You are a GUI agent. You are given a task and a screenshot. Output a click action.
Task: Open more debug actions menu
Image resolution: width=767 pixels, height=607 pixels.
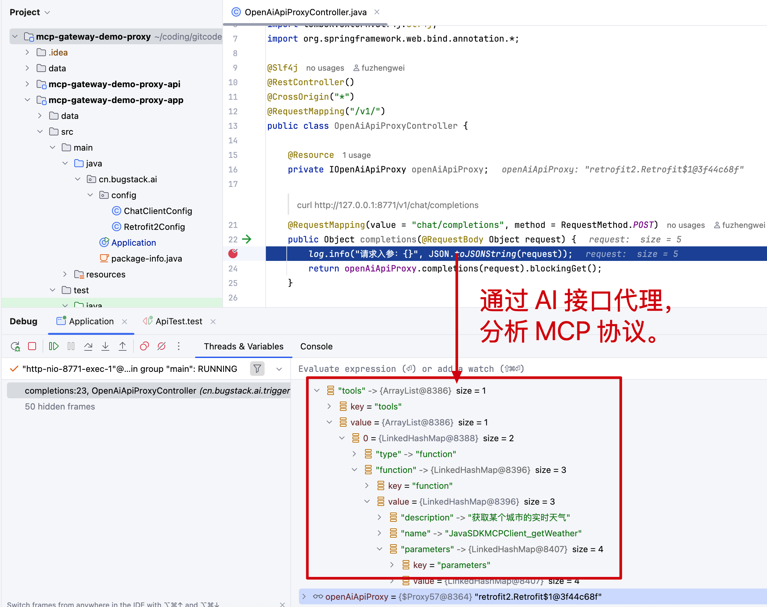179,346
